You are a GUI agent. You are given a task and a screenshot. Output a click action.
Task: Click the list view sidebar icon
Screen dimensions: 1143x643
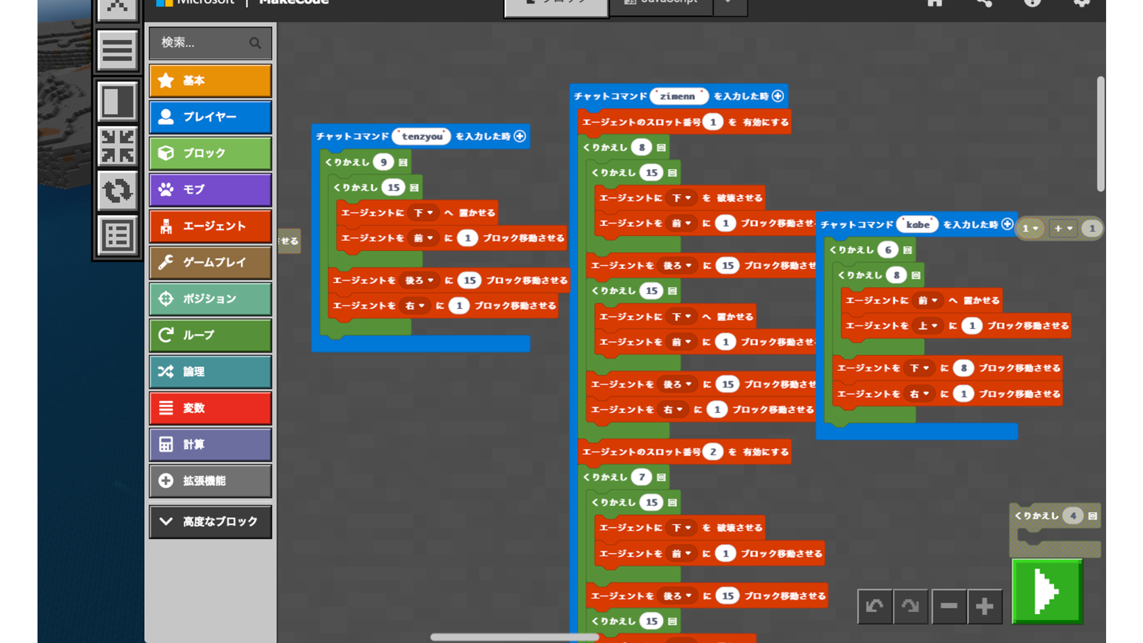[117, 236]
